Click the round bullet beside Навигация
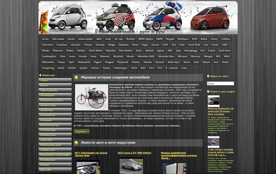This screenshot has height=174, width=276. click(x=40, y=75)
